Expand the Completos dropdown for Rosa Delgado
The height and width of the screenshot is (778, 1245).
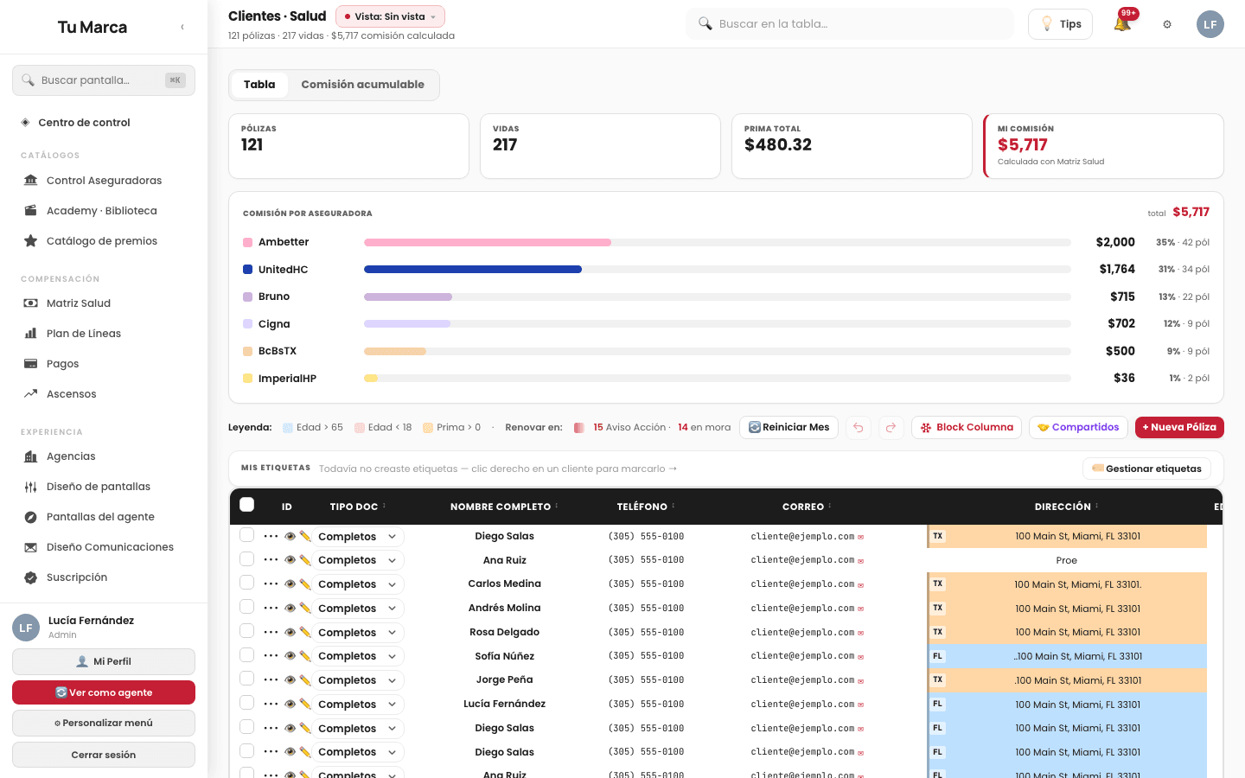358,633
